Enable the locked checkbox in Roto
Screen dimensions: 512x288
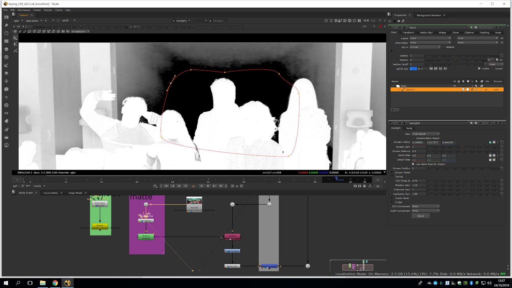click(x=492, y=68)
